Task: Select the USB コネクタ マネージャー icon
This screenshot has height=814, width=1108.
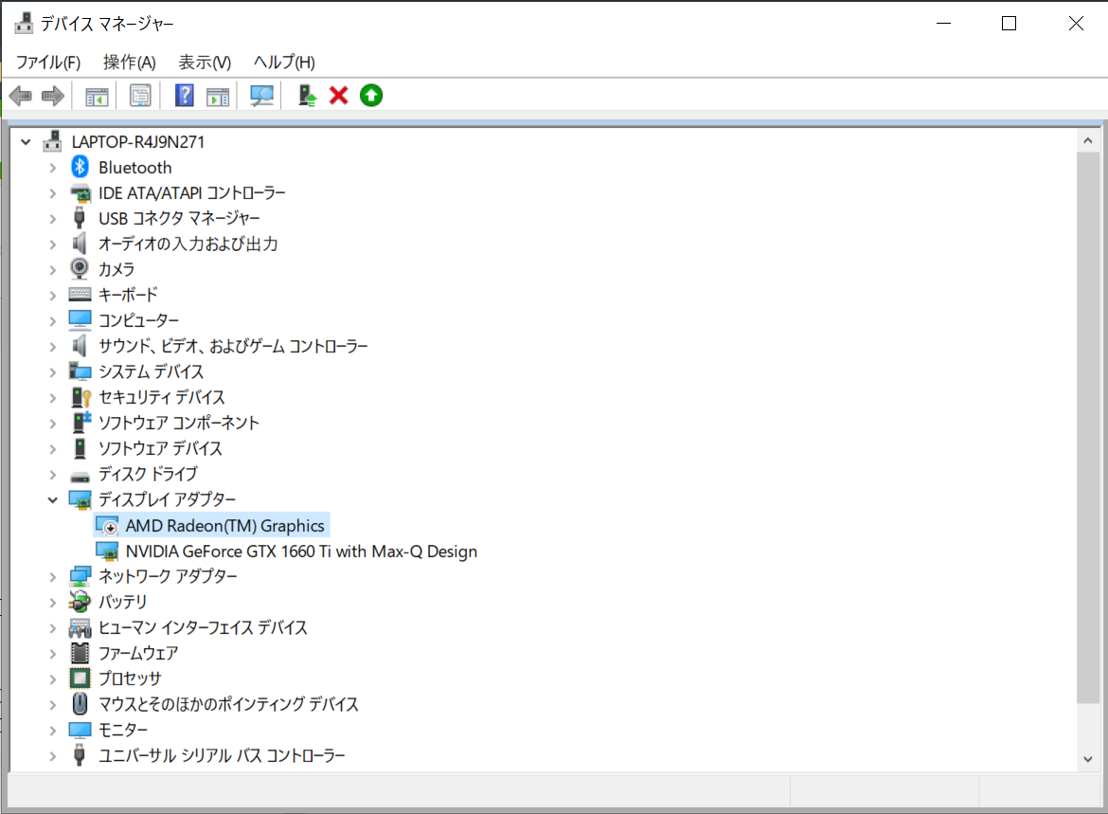Action: (80, 218)
